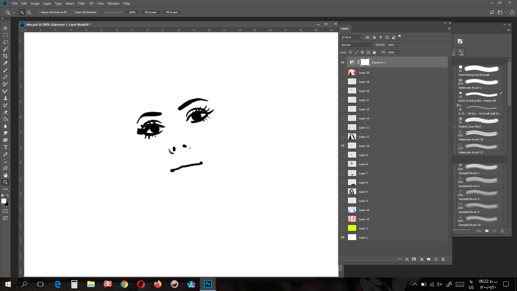The image size is (517, 291).
Task: Open the File menu
Action: [15, 4]
